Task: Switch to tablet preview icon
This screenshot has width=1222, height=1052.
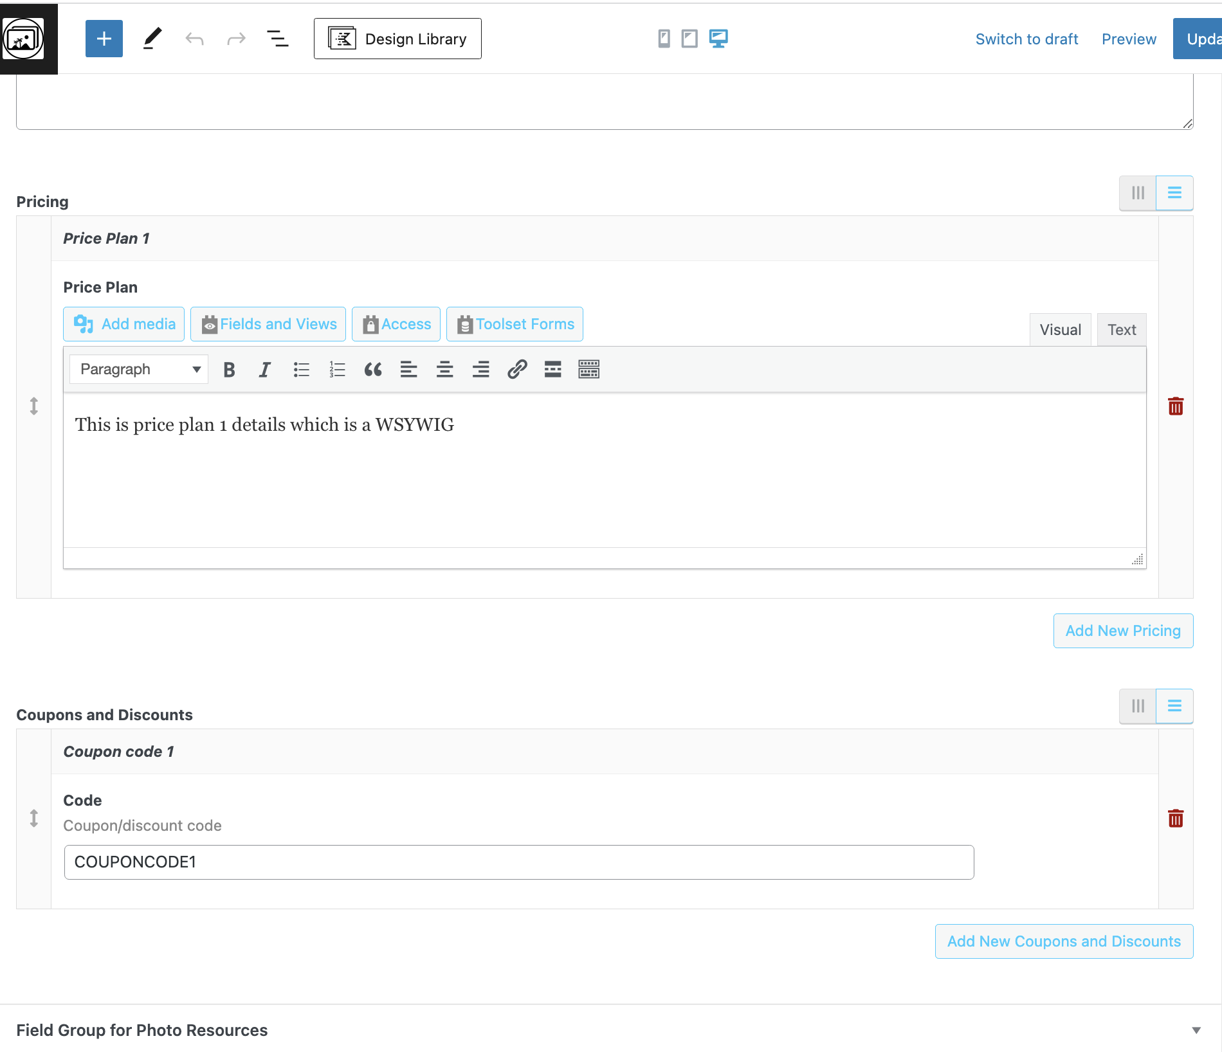Action: (x=689, y=39)
